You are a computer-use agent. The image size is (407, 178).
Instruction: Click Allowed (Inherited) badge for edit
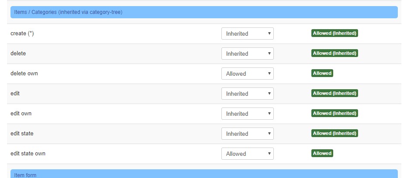[335, 93]
